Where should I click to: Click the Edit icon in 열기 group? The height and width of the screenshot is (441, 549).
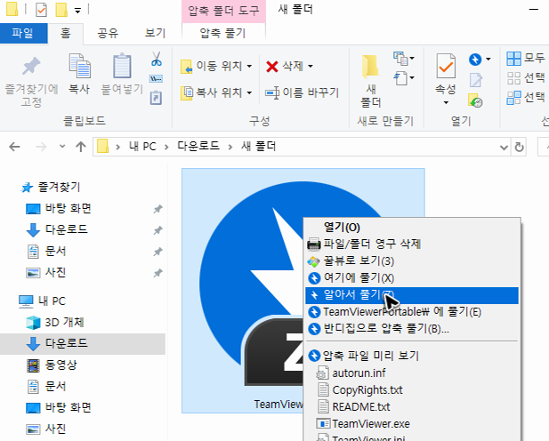point(475,80)
